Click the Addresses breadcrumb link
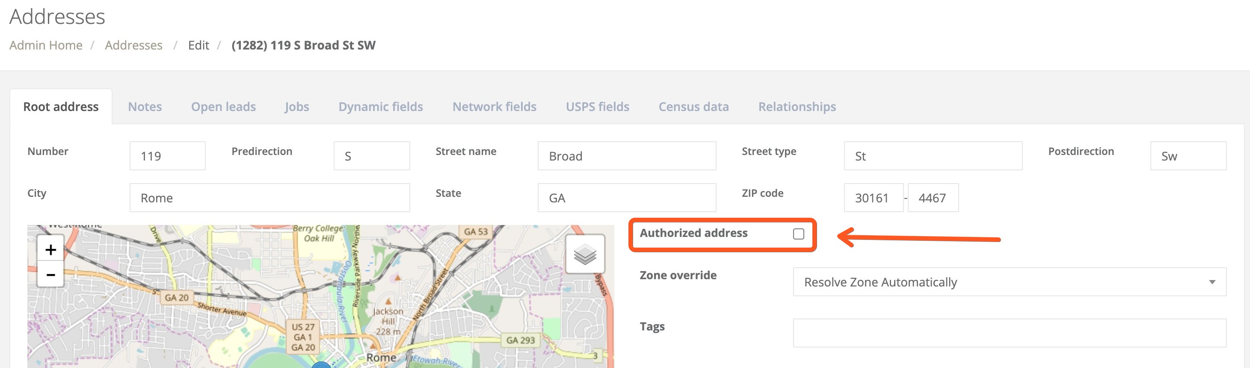The image size is (1250, 368). coord(133,45)
